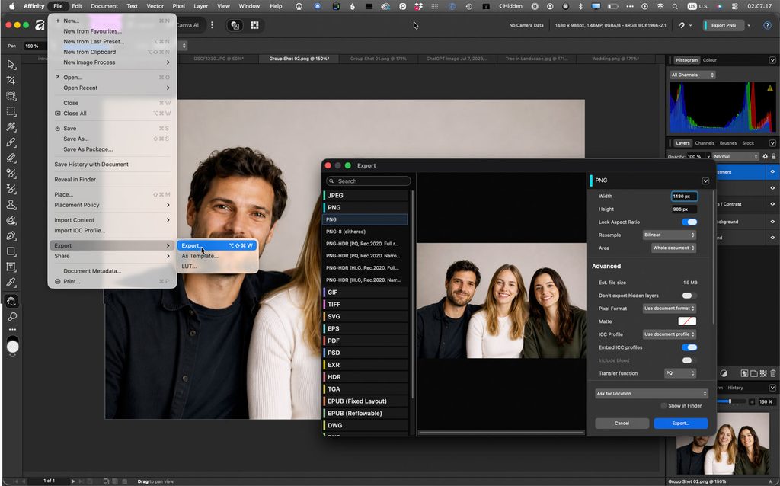The image size is (780, 486).
Task: Click the half-circle adjustments icon in Layers panel
Action: [x=724, y=373]
